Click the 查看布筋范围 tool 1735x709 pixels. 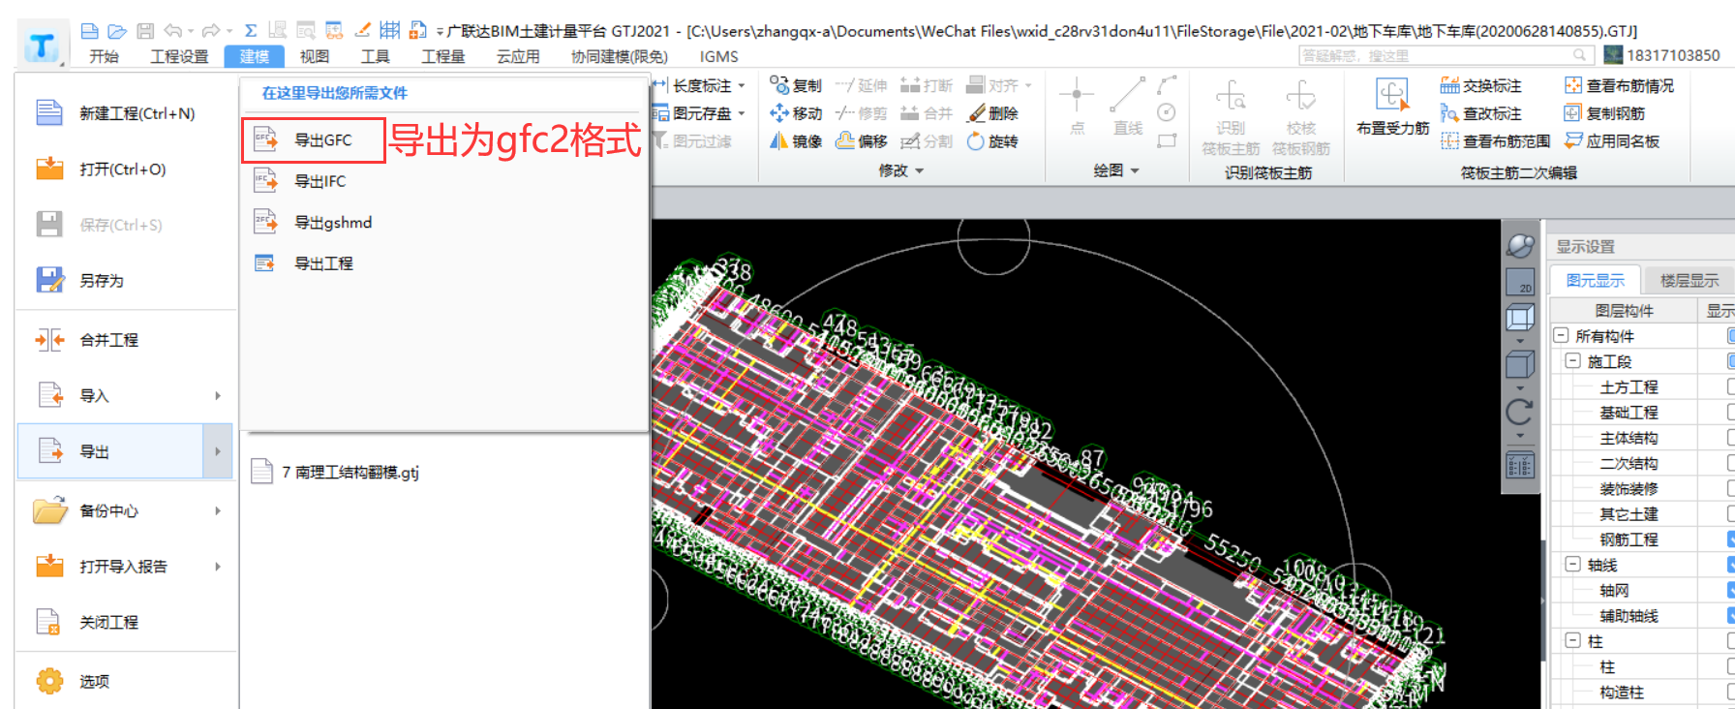click(x=1495, y=141)
